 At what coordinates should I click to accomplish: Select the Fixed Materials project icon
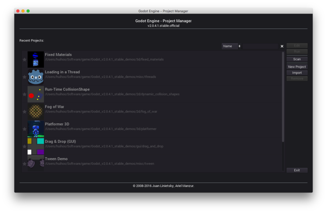pos(36,59)
